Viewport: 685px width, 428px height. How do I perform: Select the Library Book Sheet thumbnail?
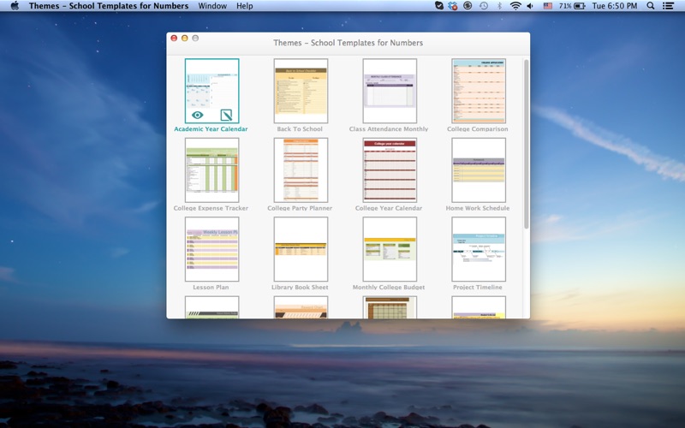(301, 249)
